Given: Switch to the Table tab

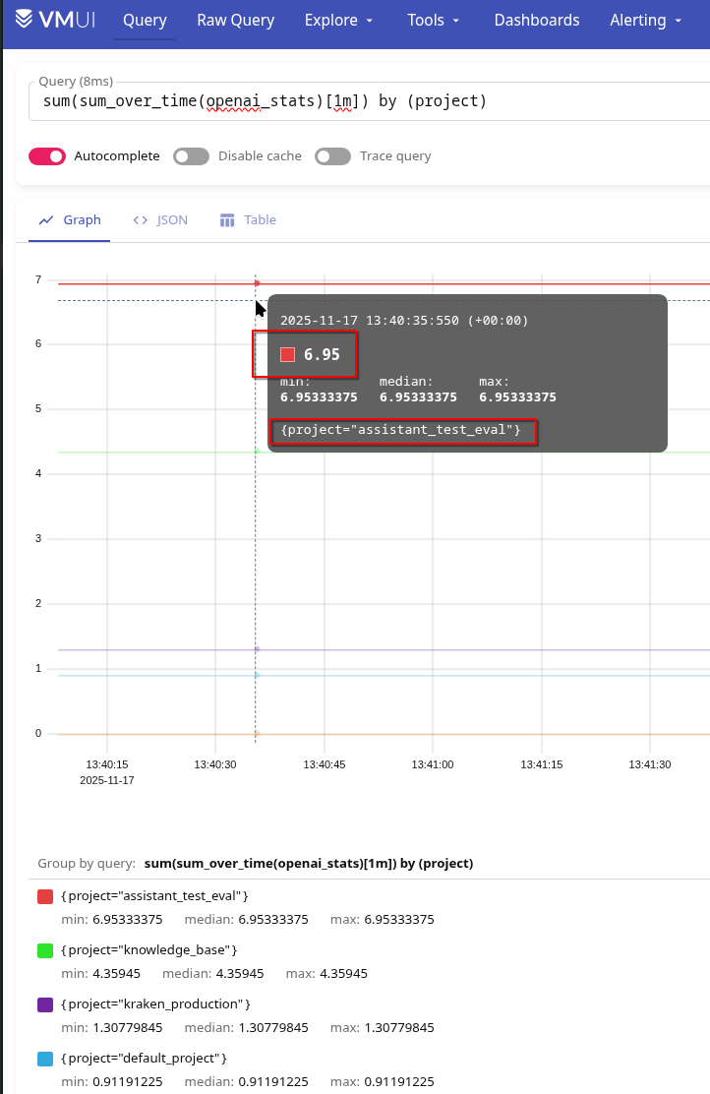Looking at the screenshot, I should (x=248, y=219).
